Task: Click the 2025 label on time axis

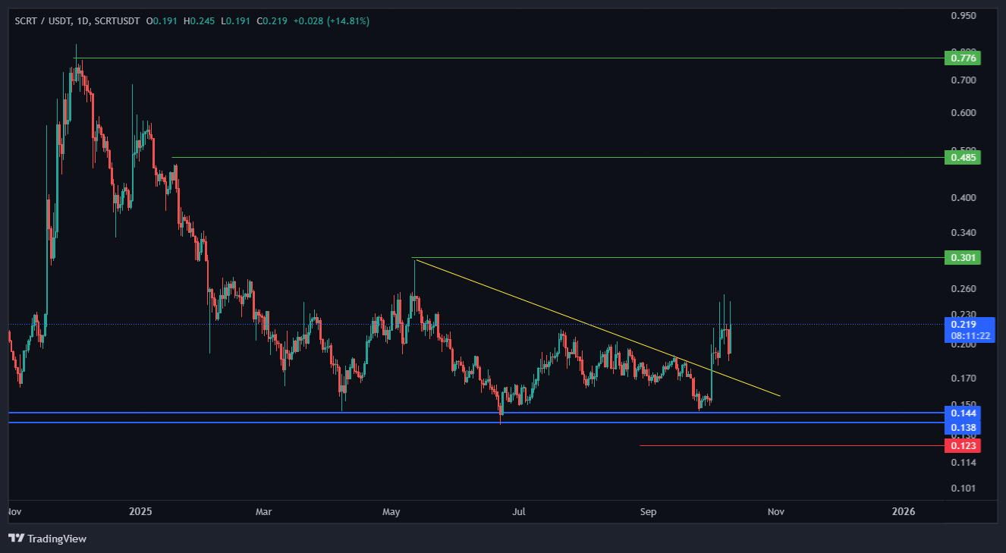Action: 140,512
